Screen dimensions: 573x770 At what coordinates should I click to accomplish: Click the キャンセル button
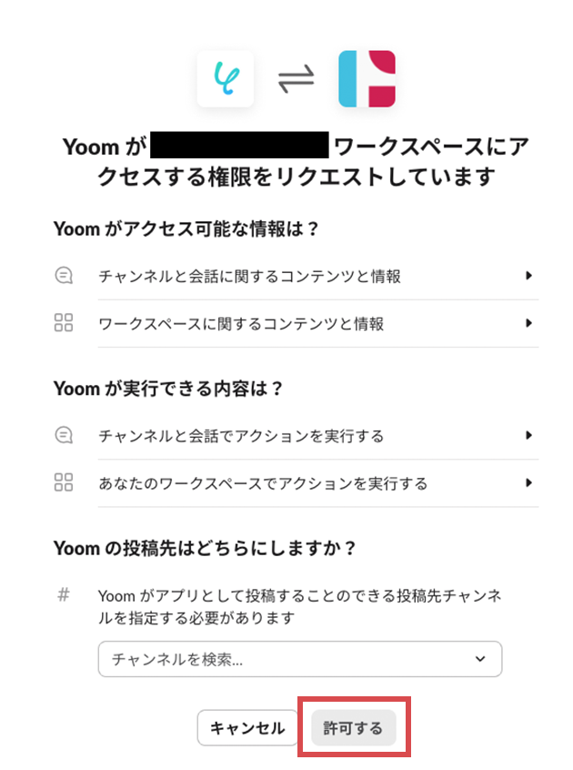click(x=247, y=728)
